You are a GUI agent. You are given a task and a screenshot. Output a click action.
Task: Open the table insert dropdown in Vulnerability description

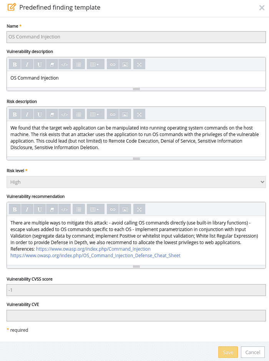[95, 64]
